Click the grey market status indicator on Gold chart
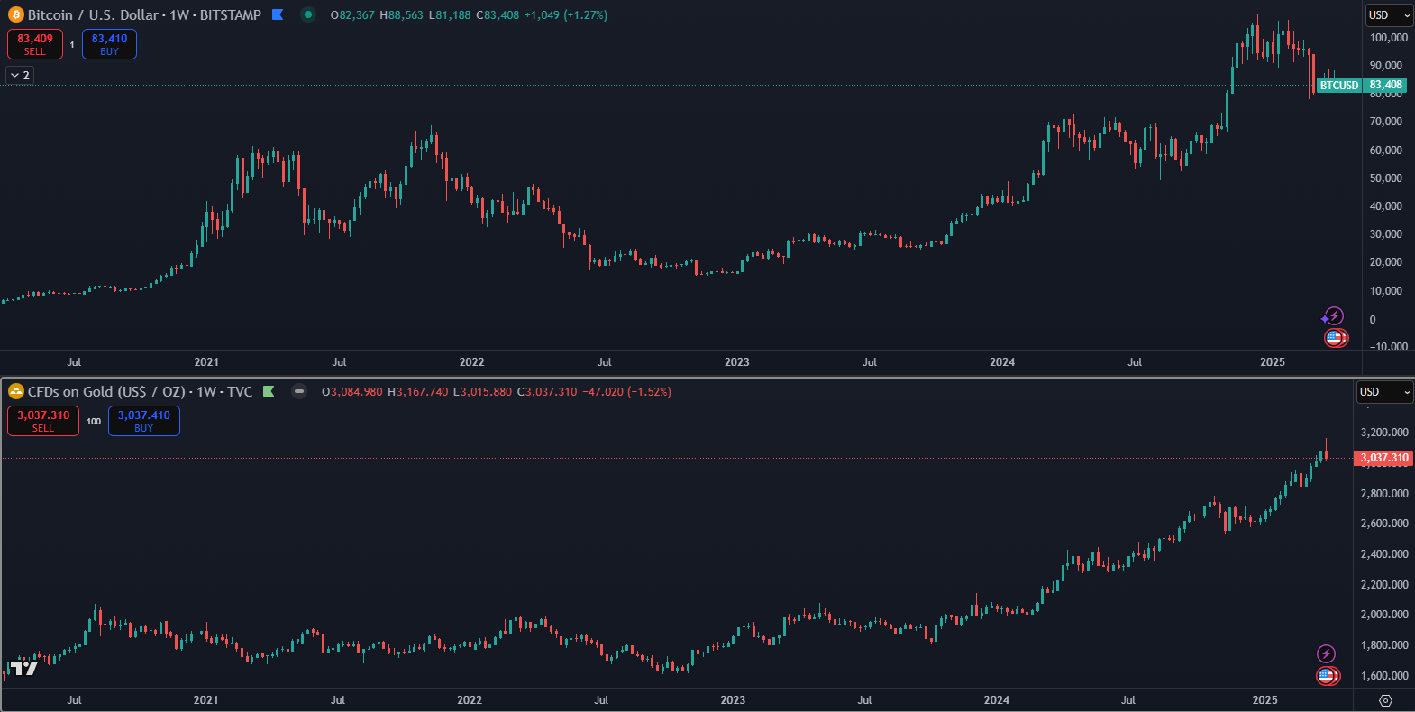This screenshot has height=712, width=1415. (299, 391)
